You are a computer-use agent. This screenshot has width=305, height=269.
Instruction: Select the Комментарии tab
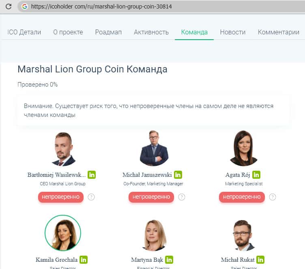[x=278, y=32]
